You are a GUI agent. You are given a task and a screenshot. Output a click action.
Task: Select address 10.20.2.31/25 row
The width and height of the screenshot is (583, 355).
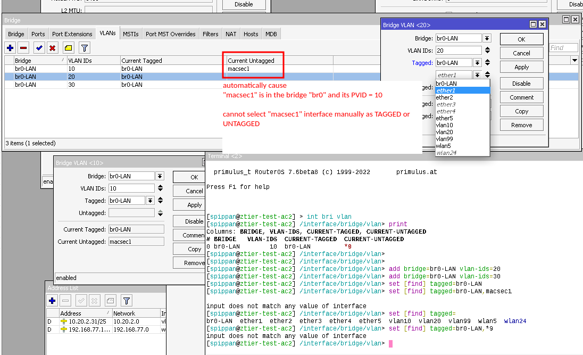coord(106,321)
